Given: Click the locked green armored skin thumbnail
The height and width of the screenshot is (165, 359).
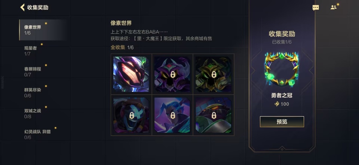Looking at the screenshot, I should (213, 115).
